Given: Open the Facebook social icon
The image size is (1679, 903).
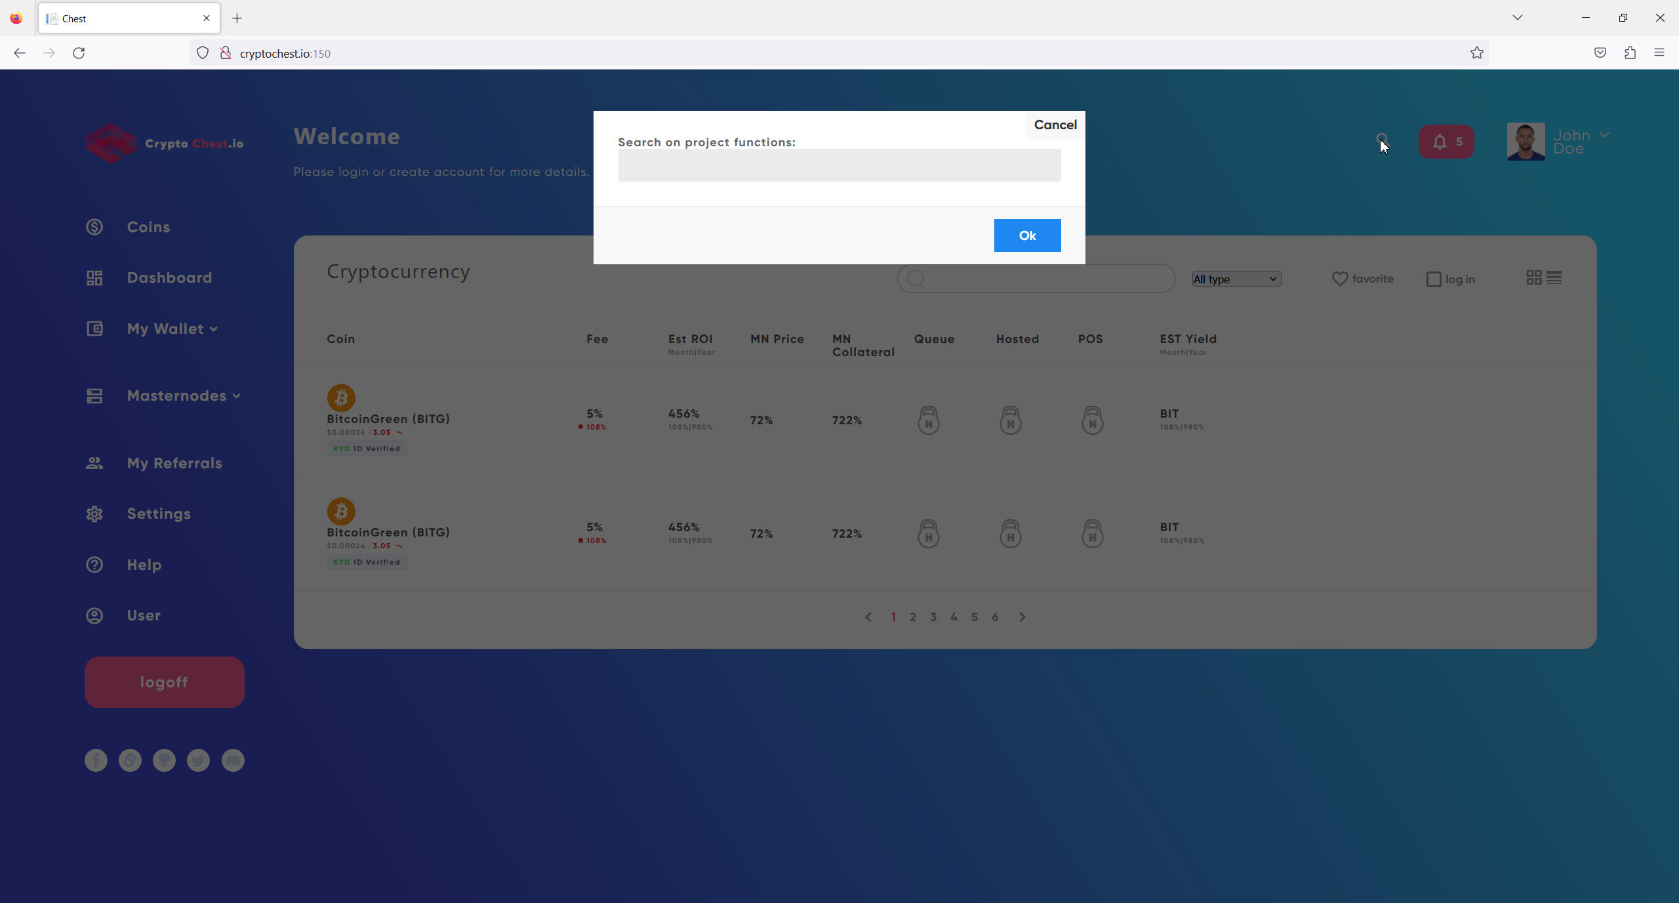Looking at the screenshot, I should coord(96,760).
